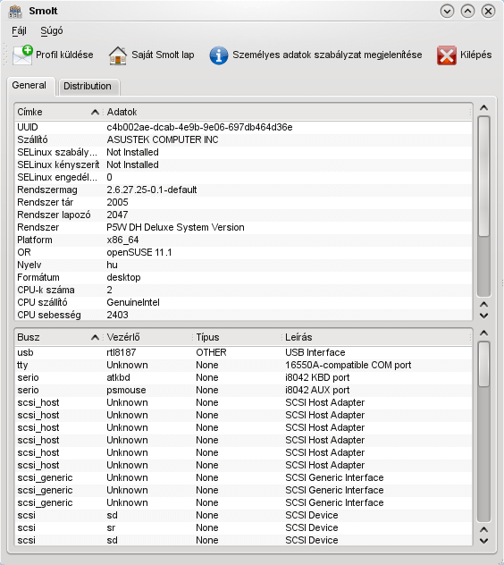Viewport: 504px width, 565px height.
Task: Click the Profil küldése envelope icon
Action: click(22, 55)
